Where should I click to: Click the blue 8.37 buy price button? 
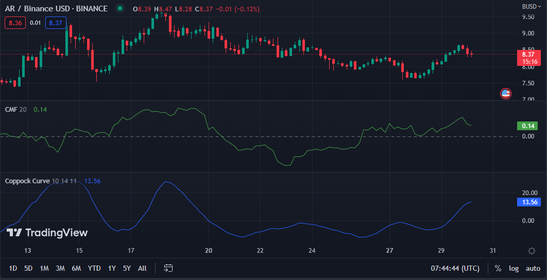tap(55, 23)
